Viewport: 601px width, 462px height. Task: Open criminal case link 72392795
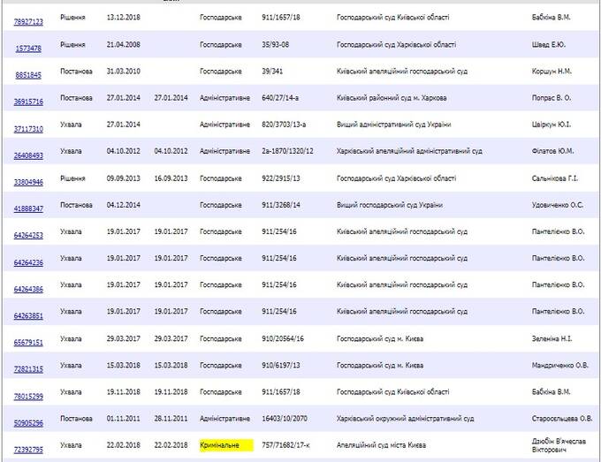(x=28, y=451)
